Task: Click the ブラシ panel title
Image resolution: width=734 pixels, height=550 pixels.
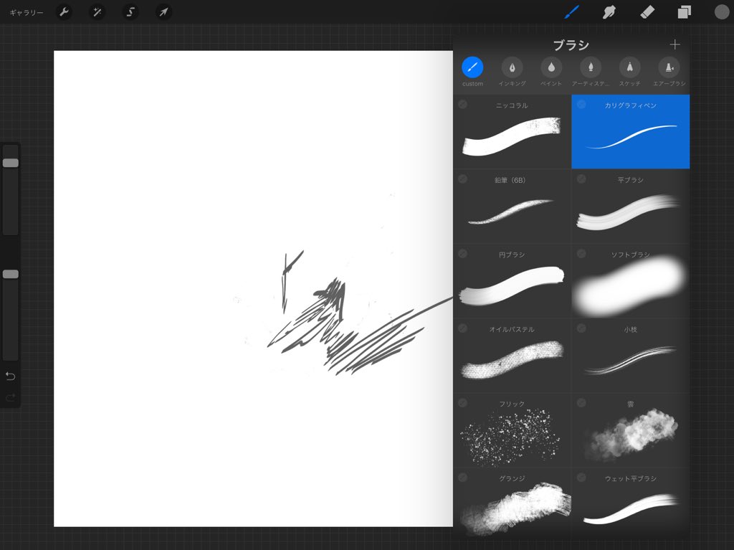Action: (x=571, y=45)
